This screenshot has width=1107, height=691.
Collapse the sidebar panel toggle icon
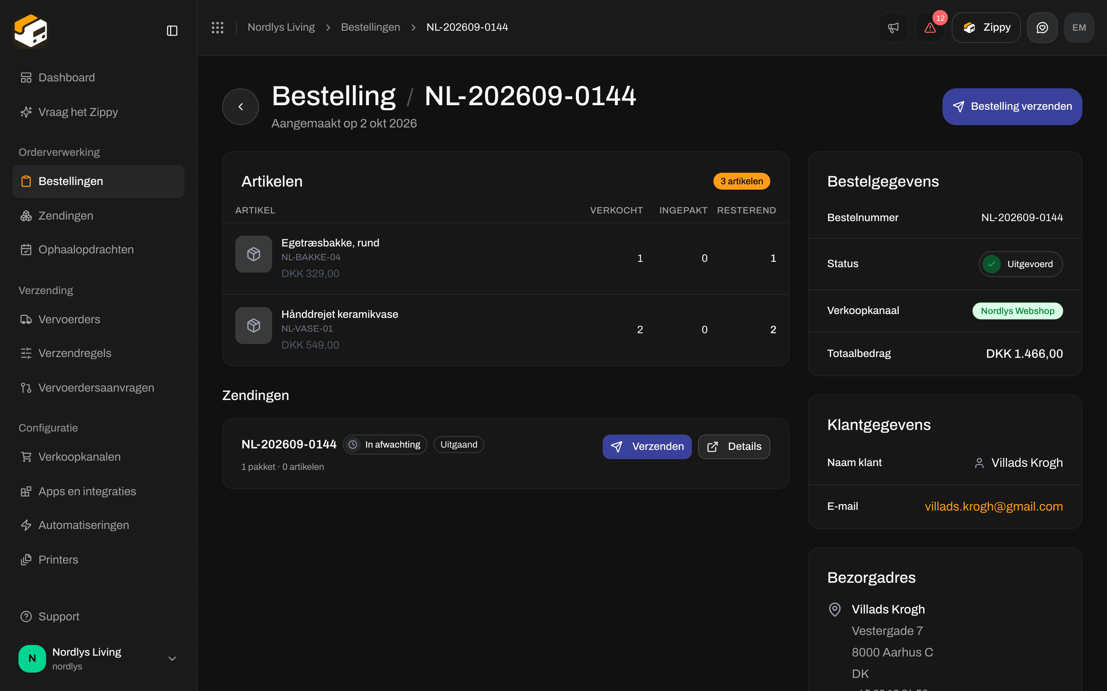172,31
